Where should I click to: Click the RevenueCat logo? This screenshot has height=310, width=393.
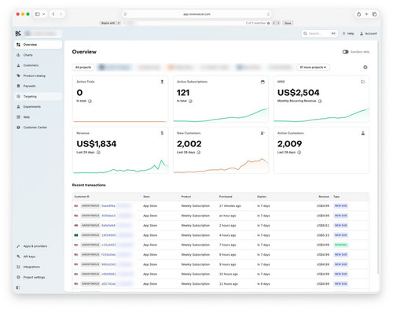(18, 33)
